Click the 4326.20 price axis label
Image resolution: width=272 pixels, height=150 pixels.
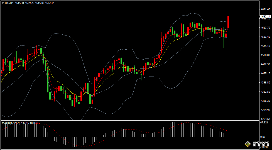265,101
